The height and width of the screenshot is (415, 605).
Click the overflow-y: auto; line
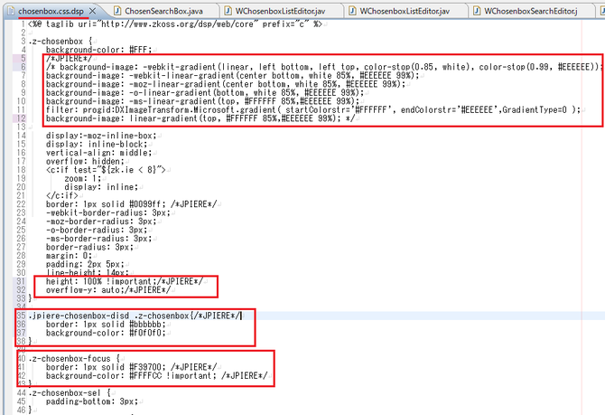[x=108, y=290]
